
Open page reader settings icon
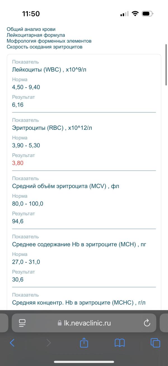tap(22, 323)
